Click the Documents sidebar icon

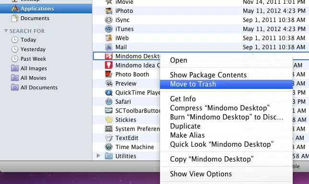15,18
